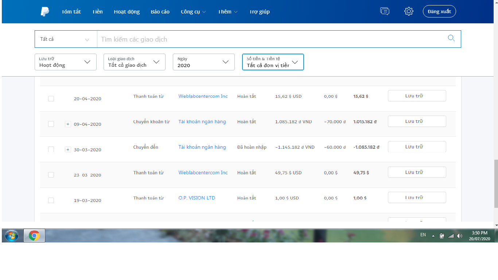Click the page vertical scrollbar thumb

pyautogui.click(x=495, y=183)
